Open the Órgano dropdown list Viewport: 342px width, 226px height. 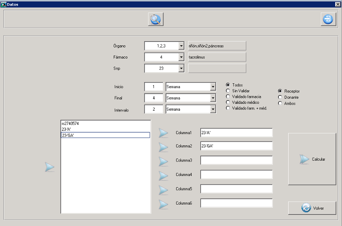[x=181, y=46]
